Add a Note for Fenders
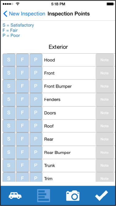 (x=105, y=99)
